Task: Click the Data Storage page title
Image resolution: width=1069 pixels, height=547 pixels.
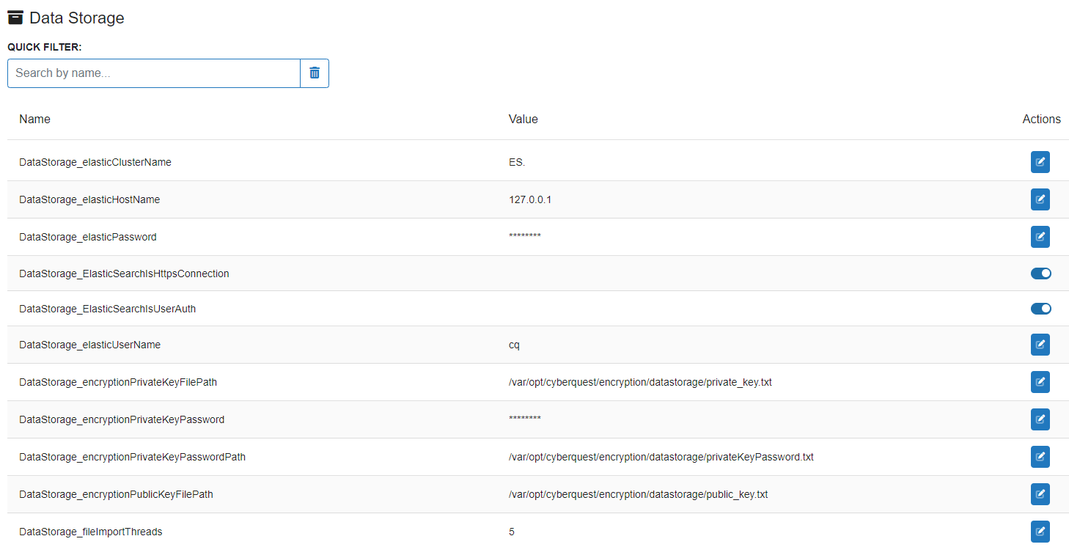Action: (x=77, y=18)
